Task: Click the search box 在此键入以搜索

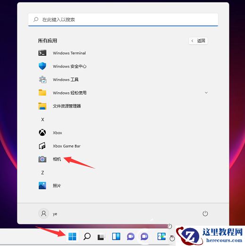Action: pyautogui.click(x=123, y=19)
